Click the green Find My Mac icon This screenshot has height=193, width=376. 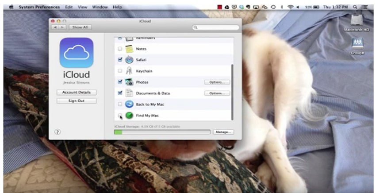(129, 116)
